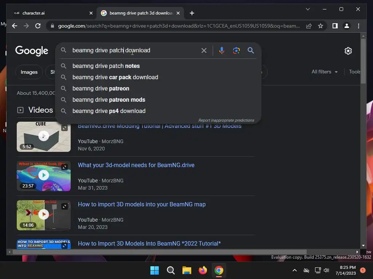Select the beamng drive patch 3d download tab
The image size is (373, 279).
140,13
